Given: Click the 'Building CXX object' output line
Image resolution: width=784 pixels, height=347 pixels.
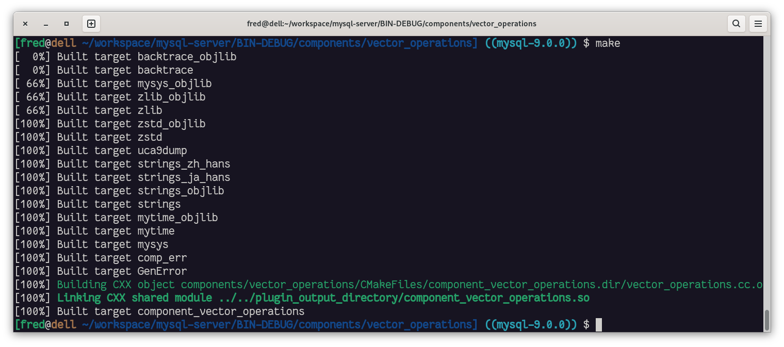Looking at the screenshot, I should [409, 285].
